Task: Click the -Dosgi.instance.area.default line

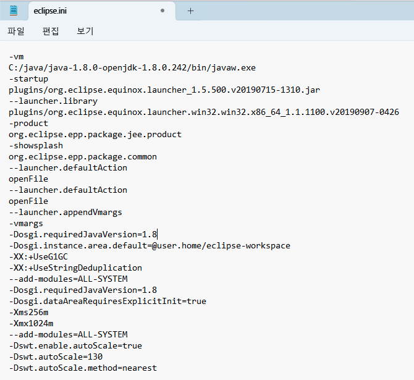Action: click(x=150, y=245)
